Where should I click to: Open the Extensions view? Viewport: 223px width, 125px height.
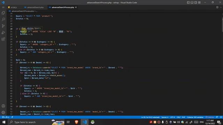coord(3,39)
